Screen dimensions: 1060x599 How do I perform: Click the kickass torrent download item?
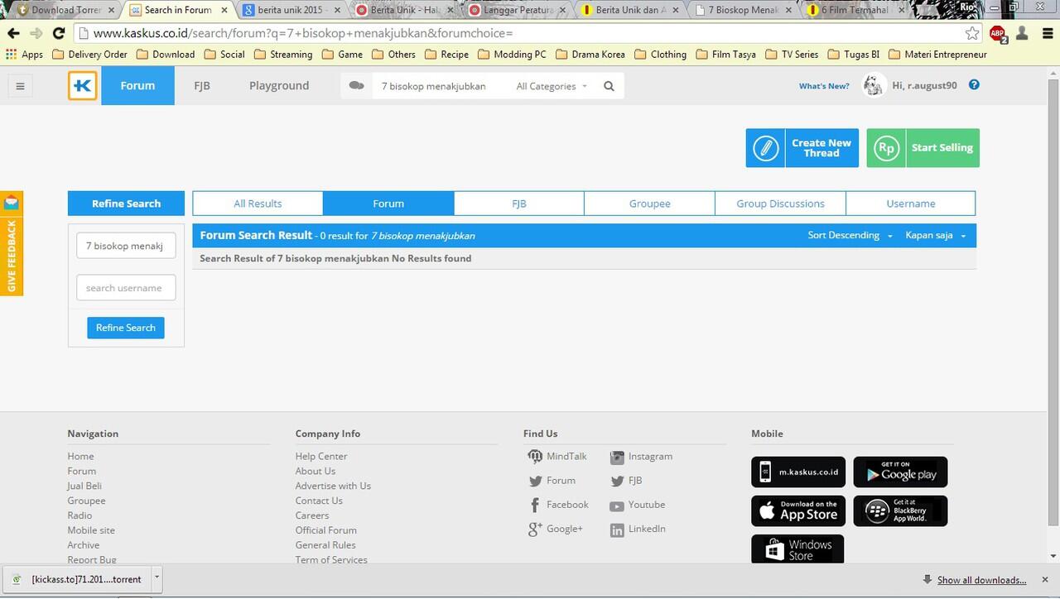click(79, 579)
